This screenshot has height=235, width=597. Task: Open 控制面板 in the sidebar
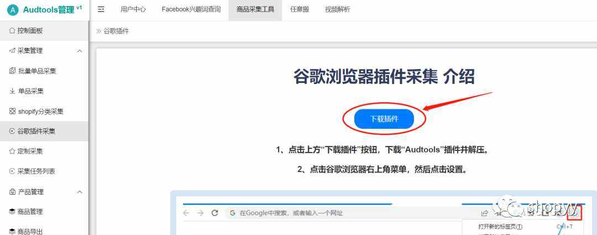coord(44,31)
